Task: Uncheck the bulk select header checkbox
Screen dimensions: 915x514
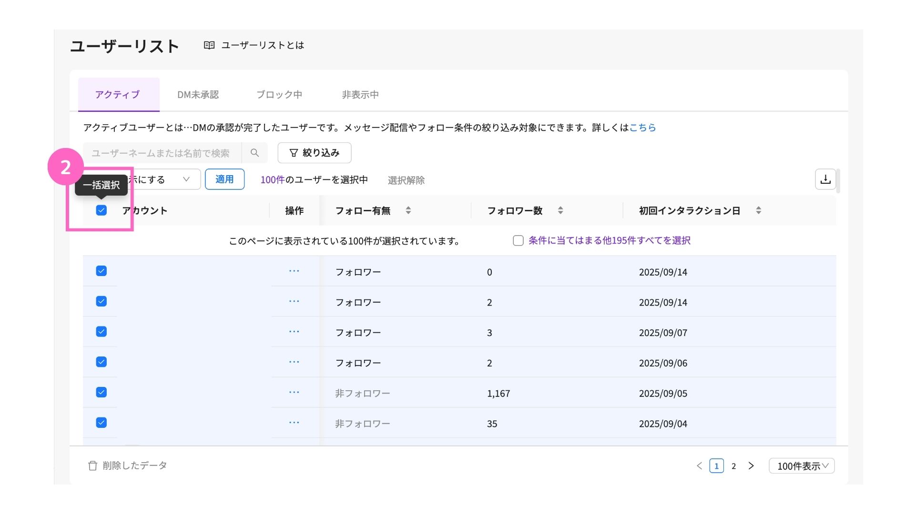Action: [x=101, y=210]
